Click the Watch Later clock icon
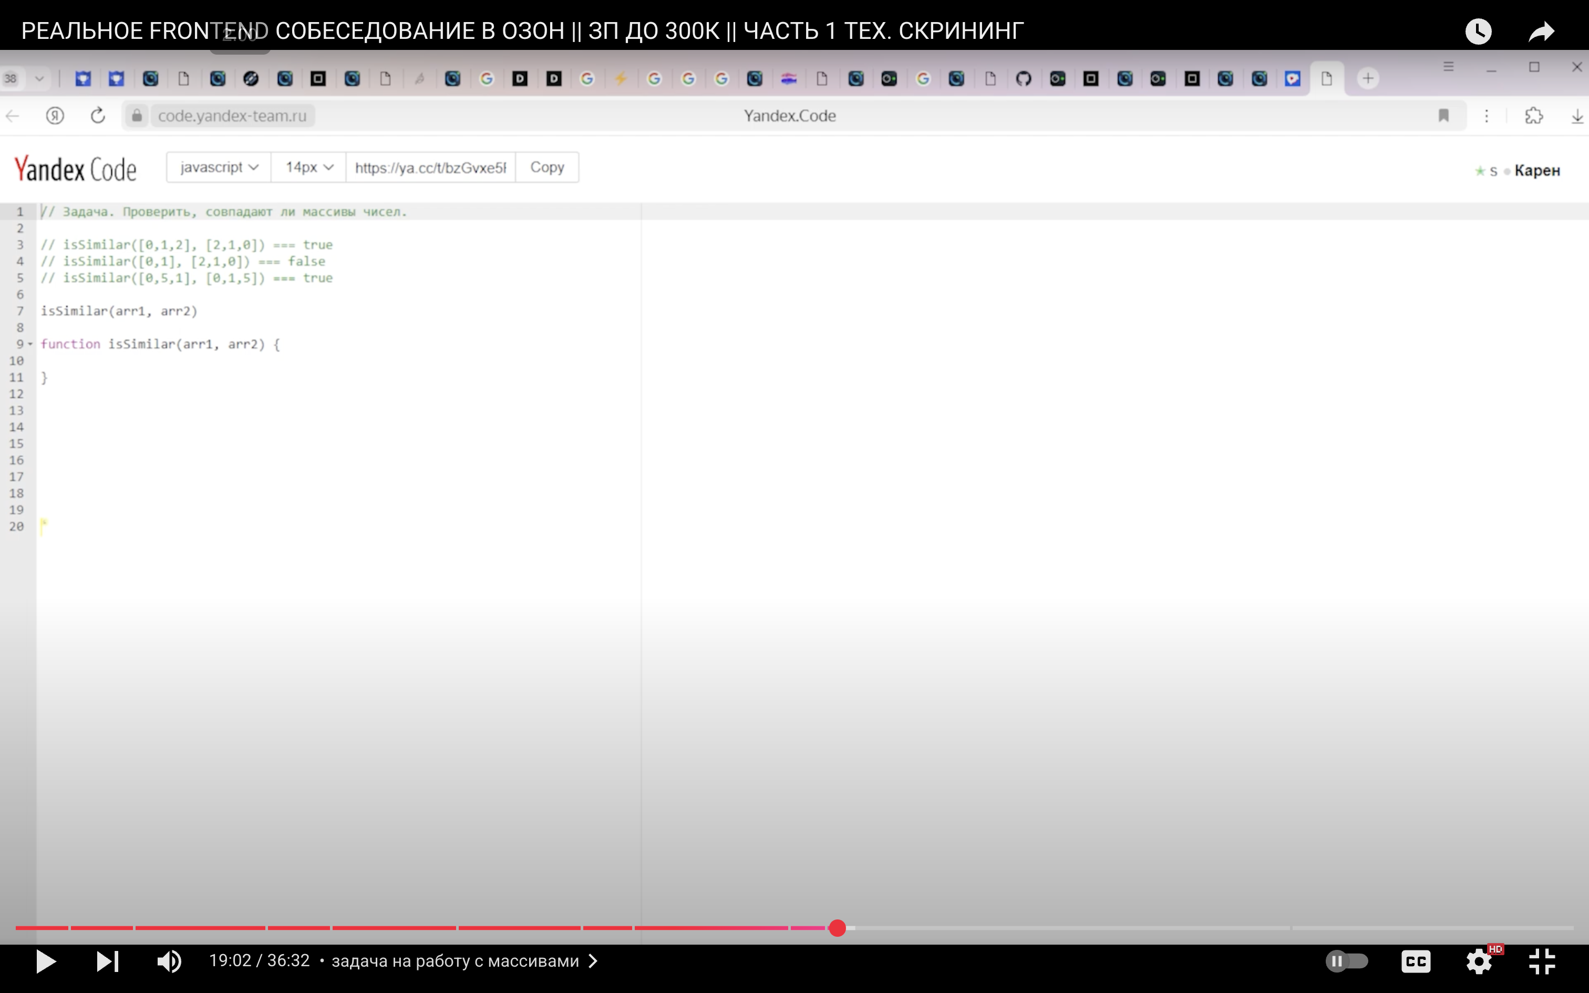1589x993 pixels. 1478,32
